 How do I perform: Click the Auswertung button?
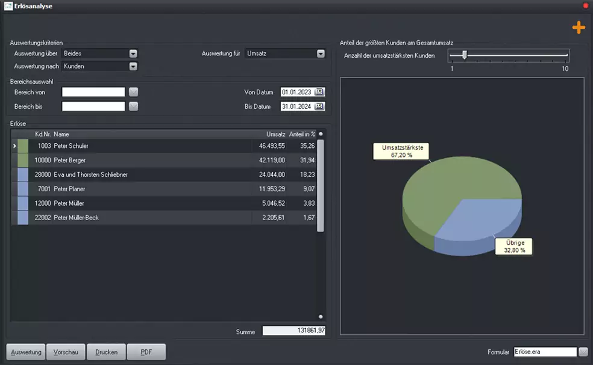(x=26, y=352)
